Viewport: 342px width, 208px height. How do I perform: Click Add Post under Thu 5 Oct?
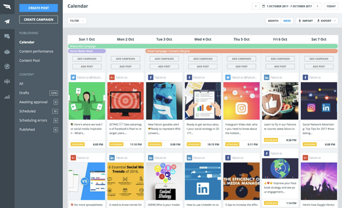click(242, 66)
